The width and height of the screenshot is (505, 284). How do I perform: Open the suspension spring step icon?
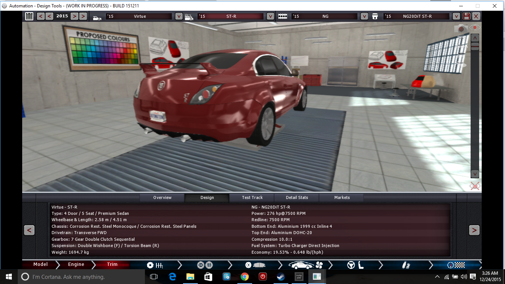(x=406, y=265)
